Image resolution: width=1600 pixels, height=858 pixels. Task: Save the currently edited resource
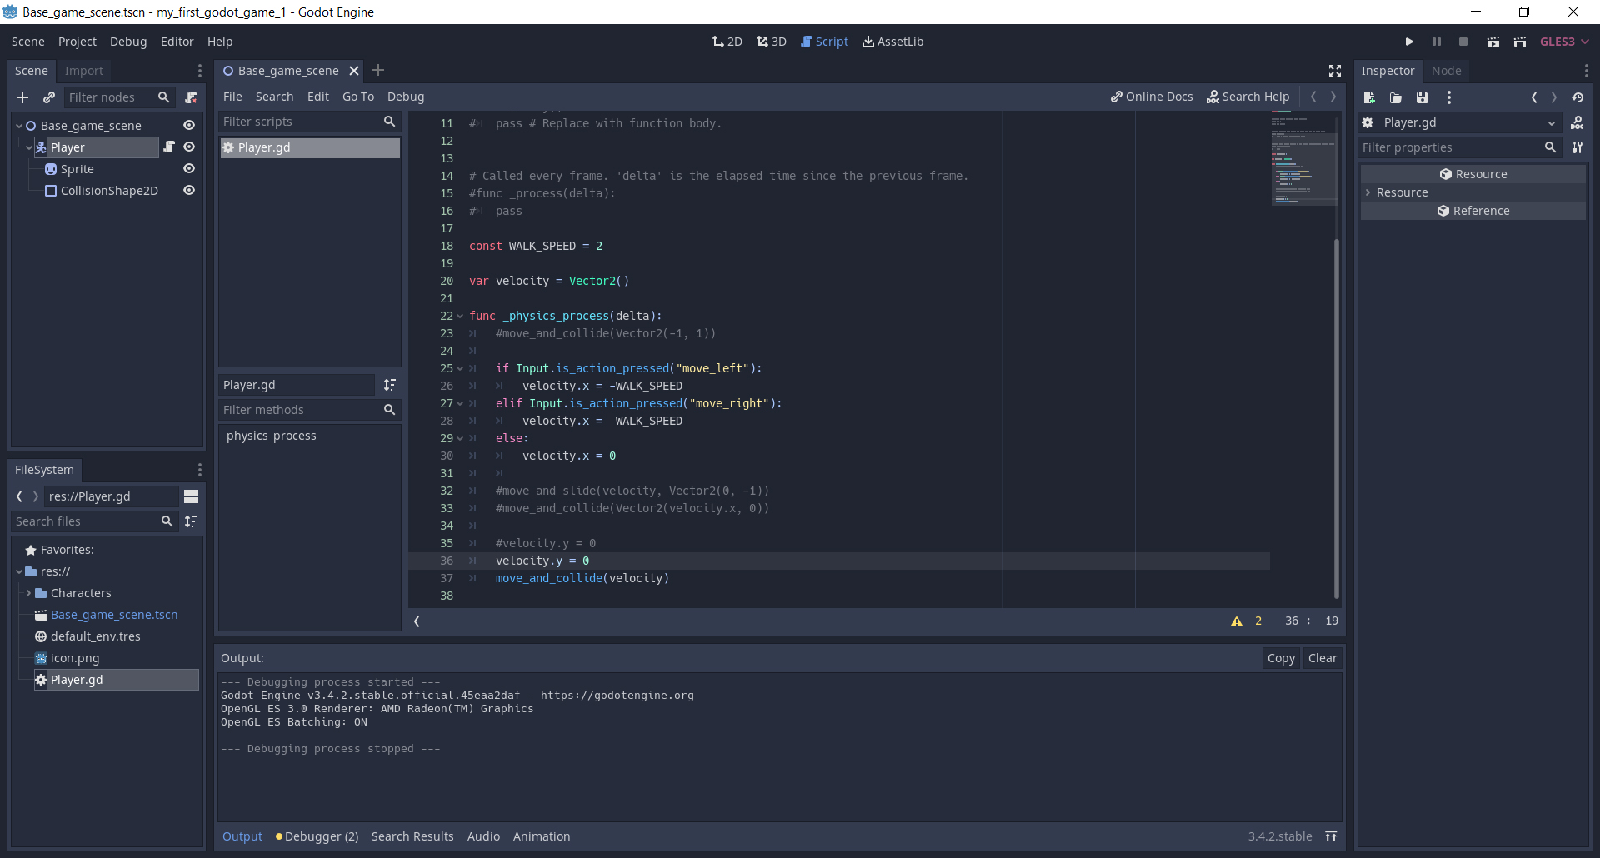[x=1422, y=97]
